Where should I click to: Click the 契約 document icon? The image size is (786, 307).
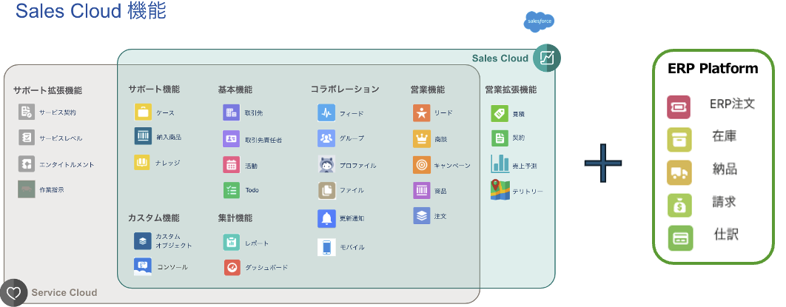[x=500, y=138]
